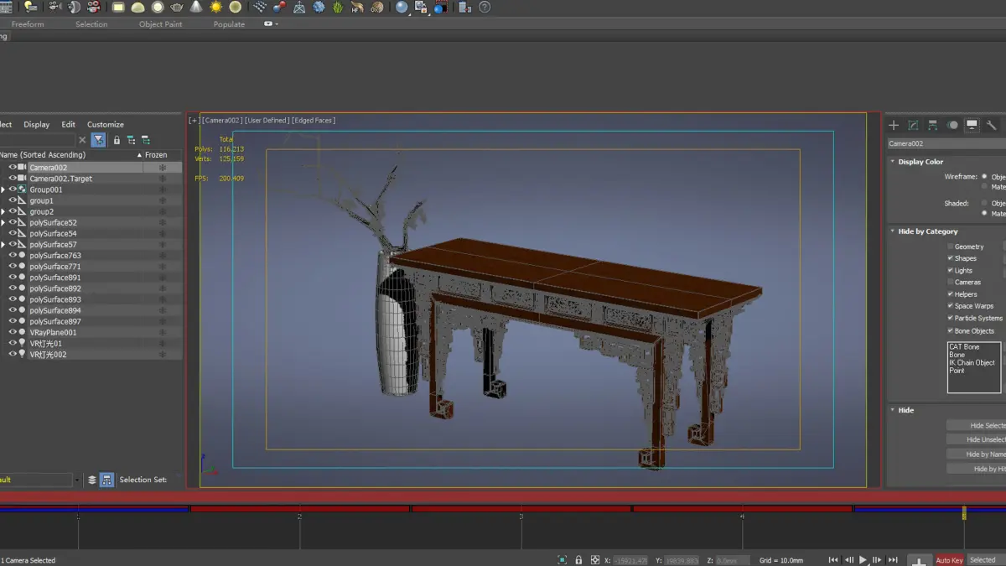Go to the timeline end
Screen dimensions: 1006x566
click(893, 559)
